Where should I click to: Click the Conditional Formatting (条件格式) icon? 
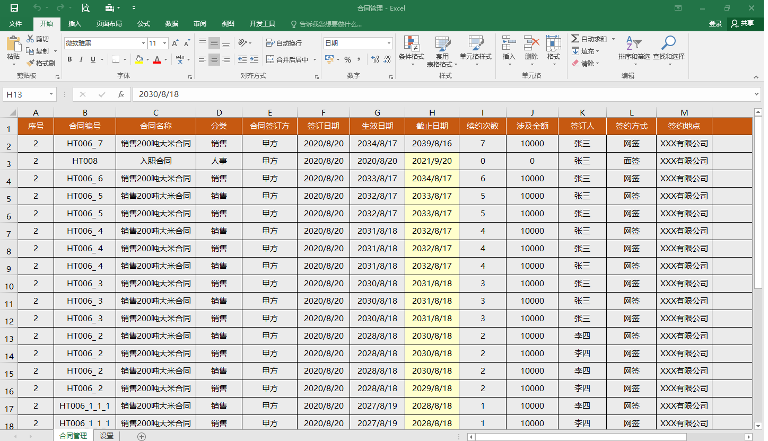pos(411,44)
